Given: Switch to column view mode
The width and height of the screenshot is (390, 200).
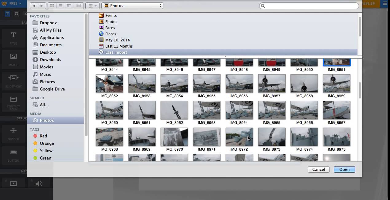Looking at the screenshot, I should (69, 6).
